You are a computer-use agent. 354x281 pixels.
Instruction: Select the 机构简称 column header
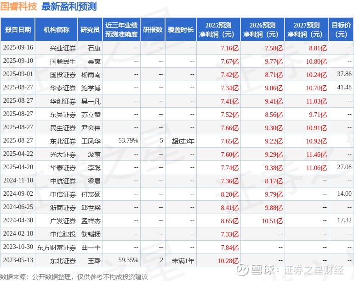click(56, 29)
